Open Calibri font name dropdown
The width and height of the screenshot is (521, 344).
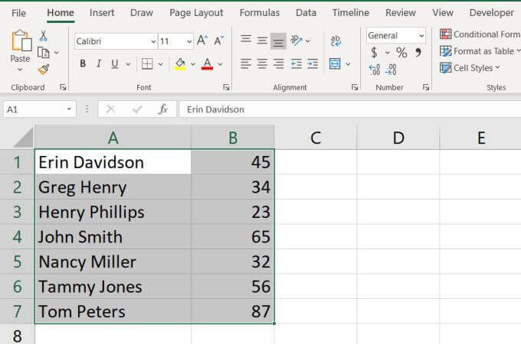(x=153, y=41)
